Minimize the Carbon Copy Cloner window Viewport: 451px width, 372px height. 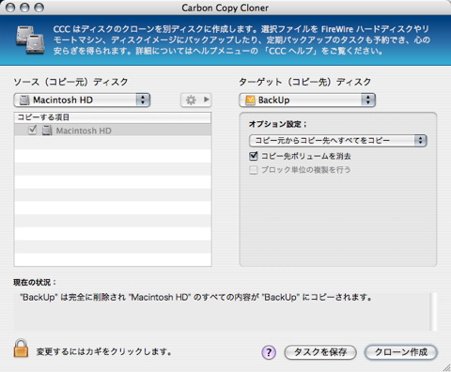point(24,8)
